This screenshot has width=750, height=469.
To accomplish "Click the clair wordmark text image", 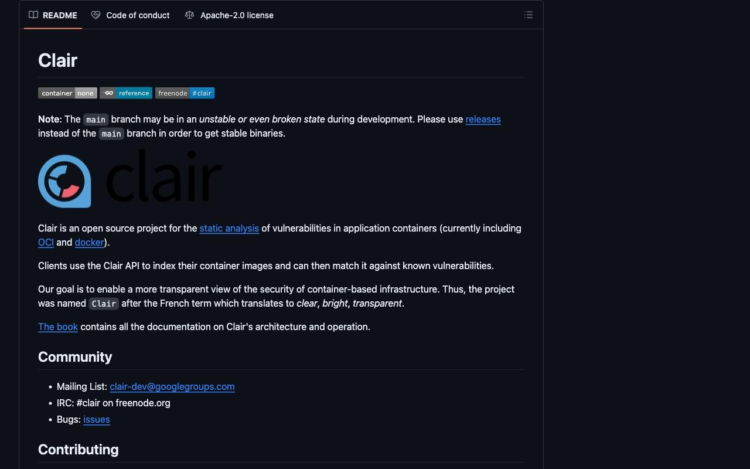I will pyautogui.click(x=163, y=175).
